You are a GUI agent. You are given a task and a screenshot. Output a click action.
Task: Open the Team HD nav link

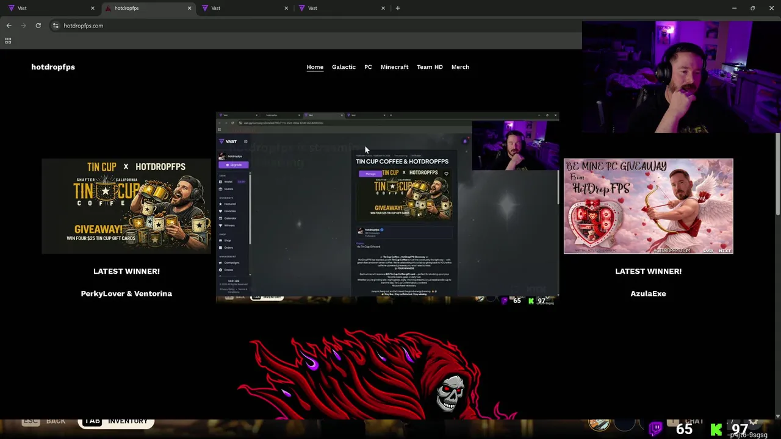(430, 67)
